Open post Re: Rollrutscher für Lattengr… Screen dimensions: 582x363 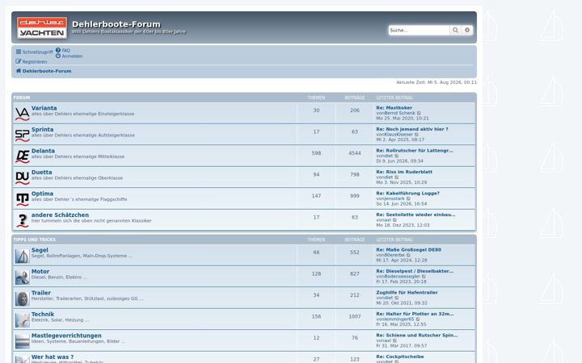[415, 151]
